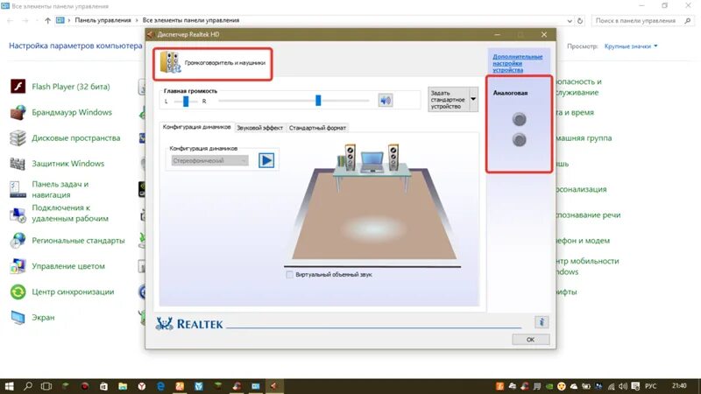701x394 pixels.
Task: Click the Поиск в панели управления field
Action: [643, 20]
